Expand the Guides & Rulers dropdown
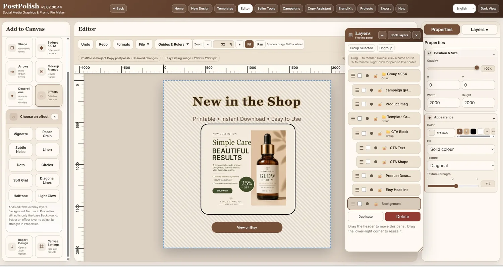503x267 pixels. tap(173, 44)
